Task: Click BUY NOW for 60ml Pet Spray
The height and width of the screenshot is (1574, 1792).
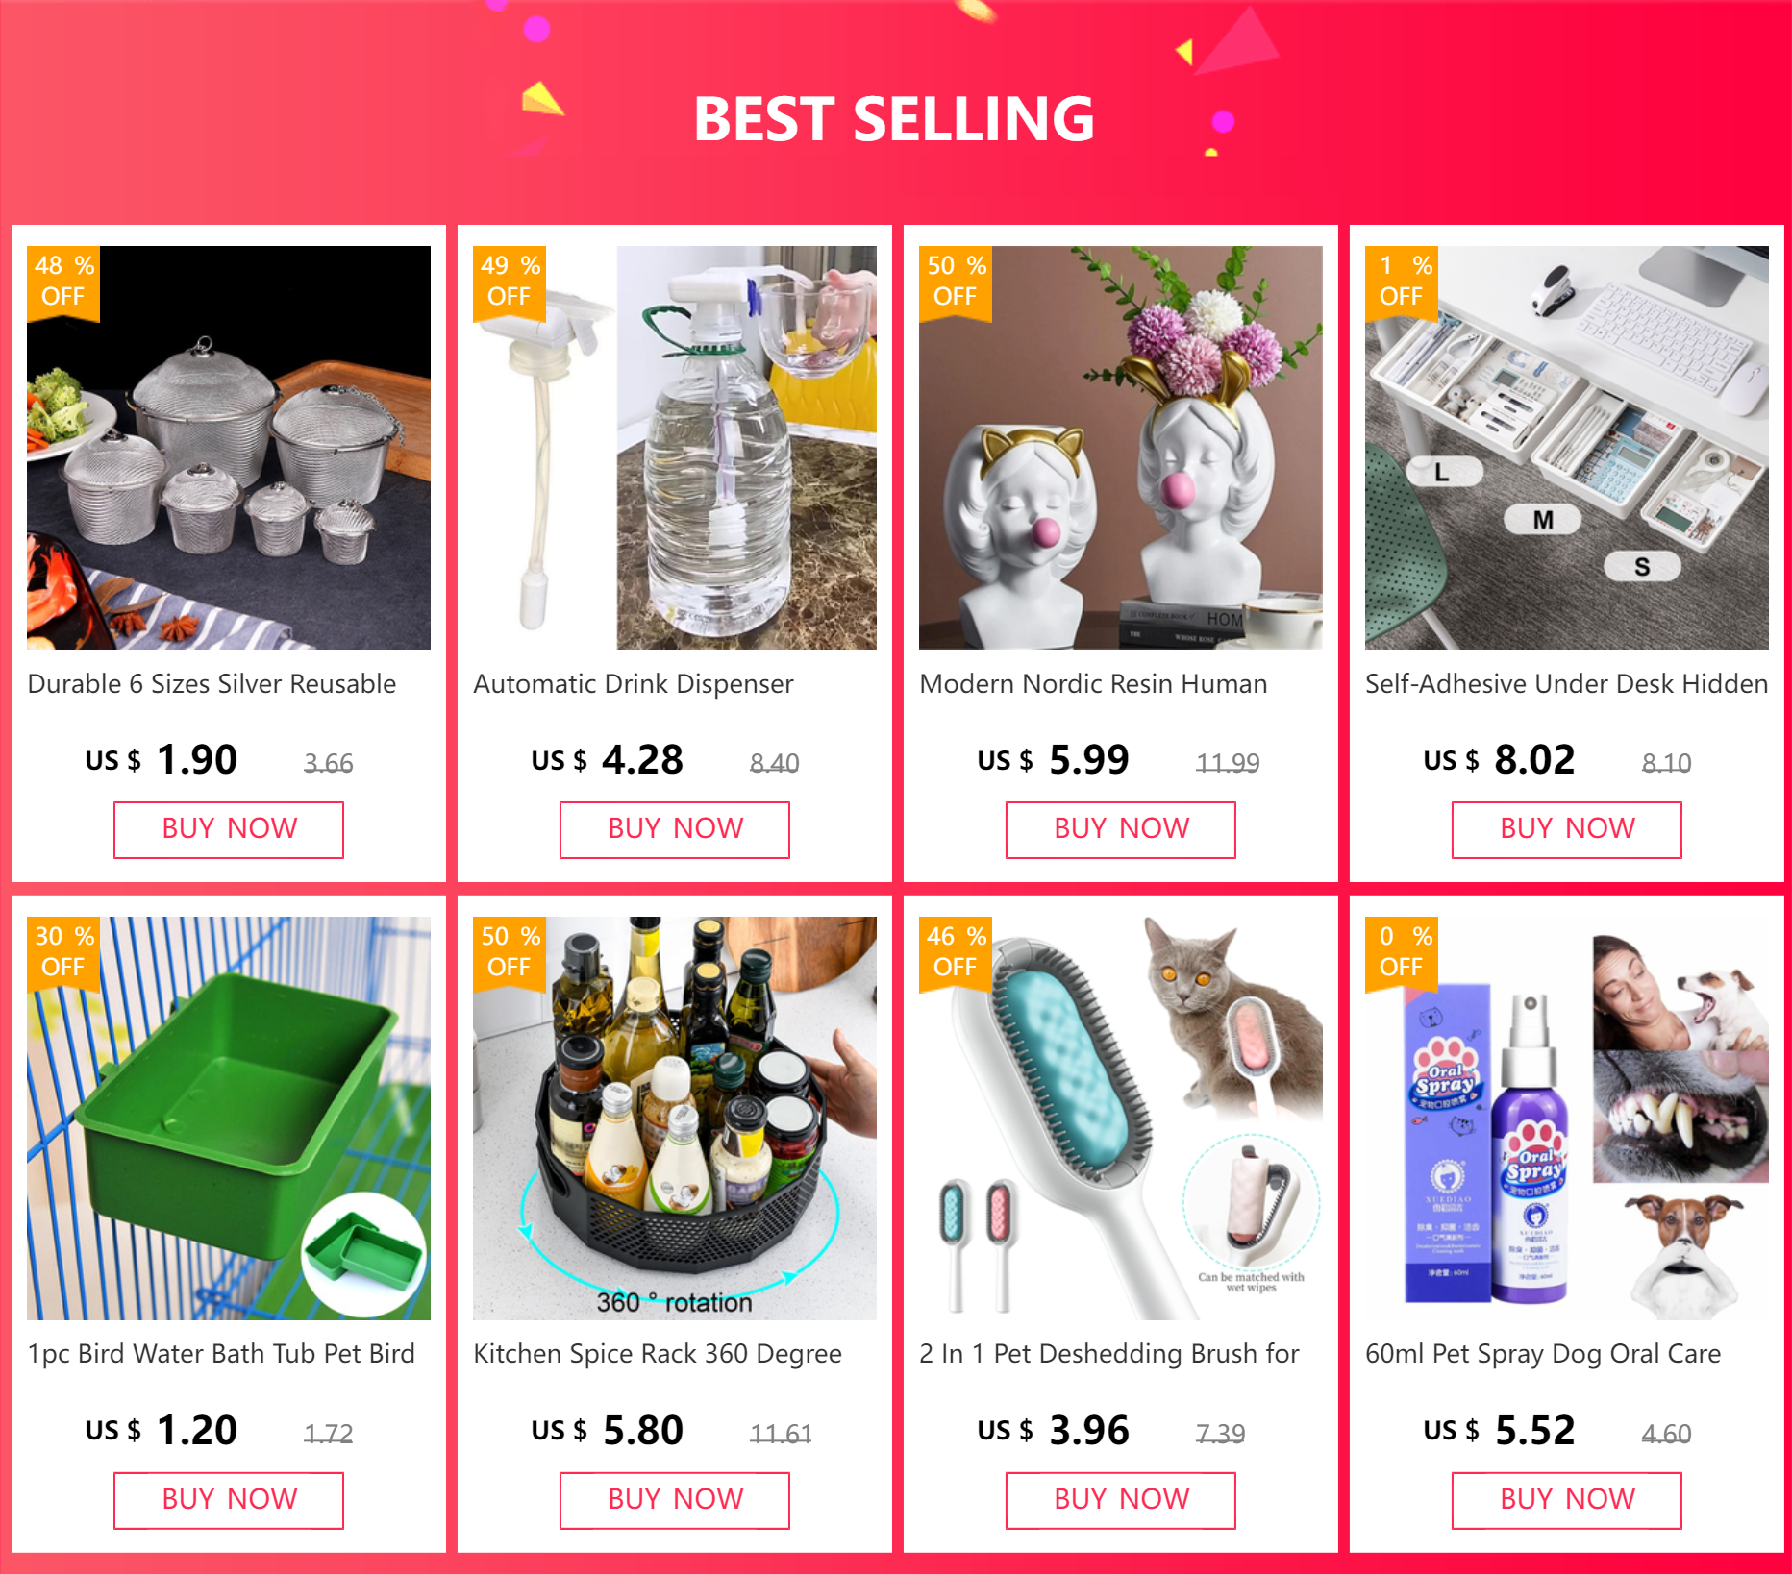Action: pos(1567,1500)
